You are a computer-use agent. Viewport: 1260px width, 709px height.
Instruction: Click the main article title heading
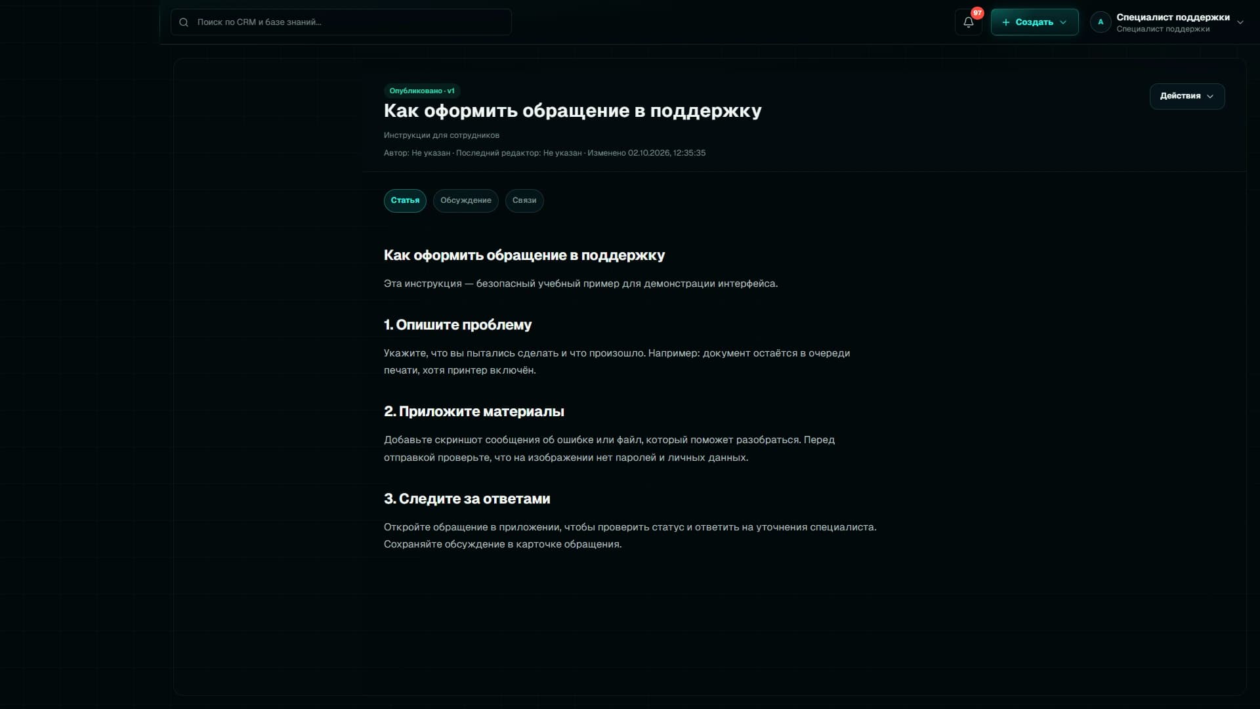click(x=572, y=111)
